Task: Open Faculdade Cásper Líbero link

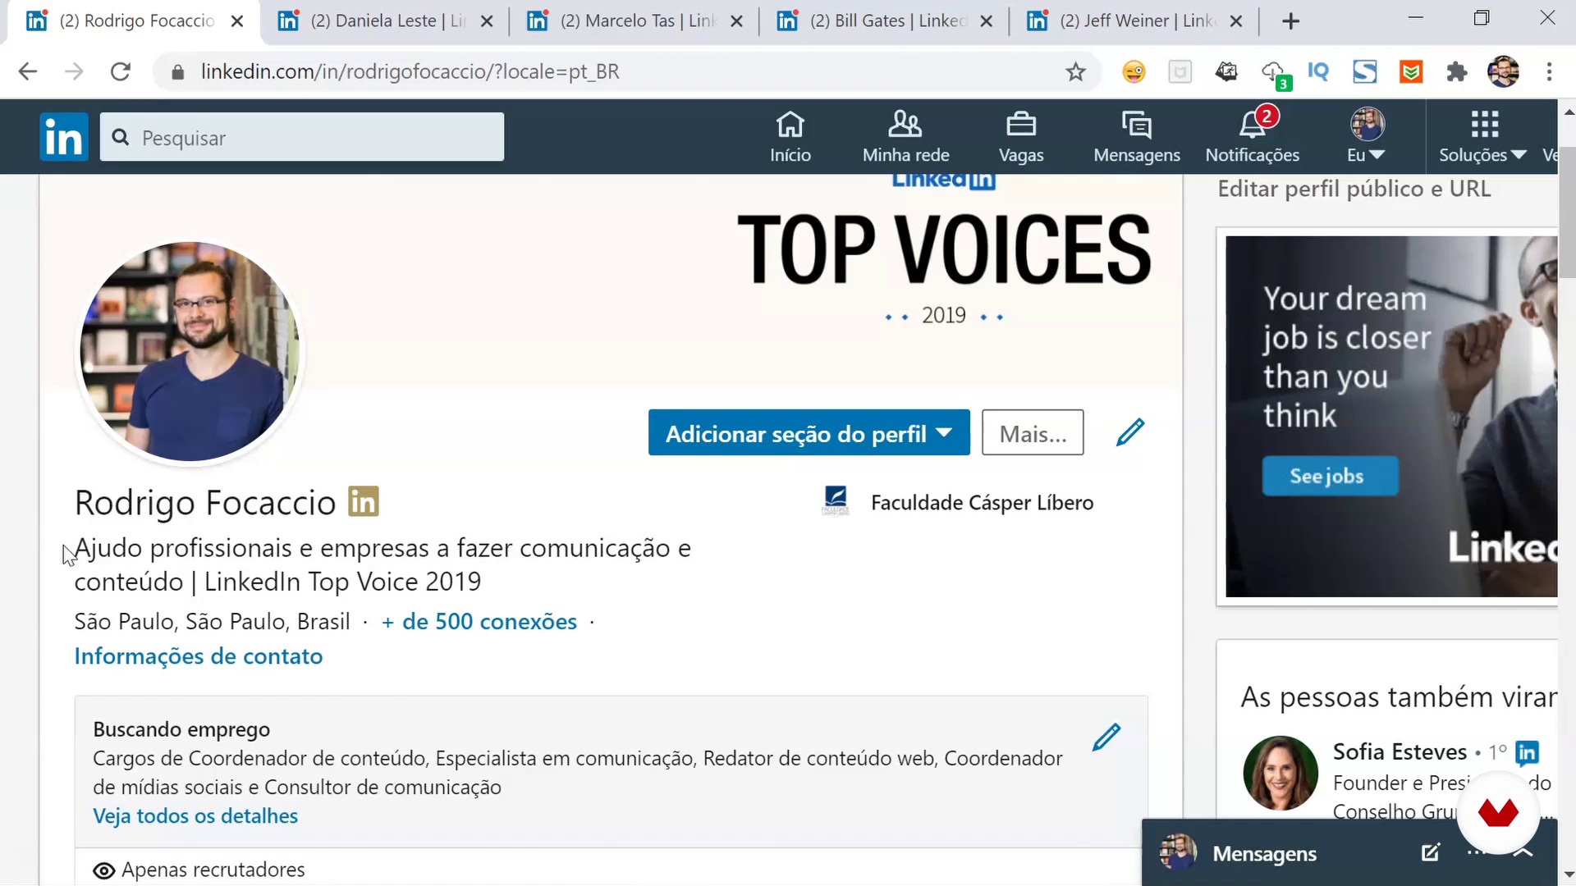Action: tap(957, 502)
